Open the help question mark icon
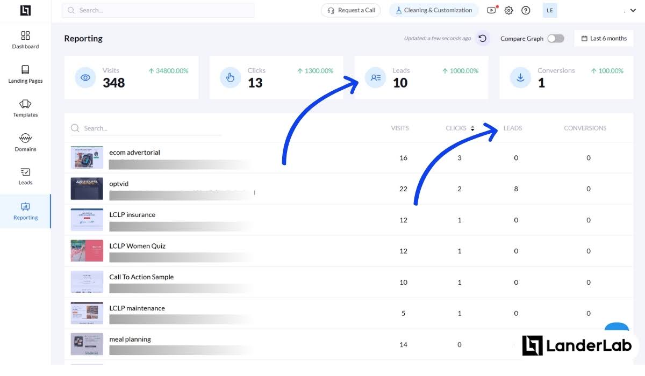This screenshot has width=645, height=376. click(x=526, y=10)
